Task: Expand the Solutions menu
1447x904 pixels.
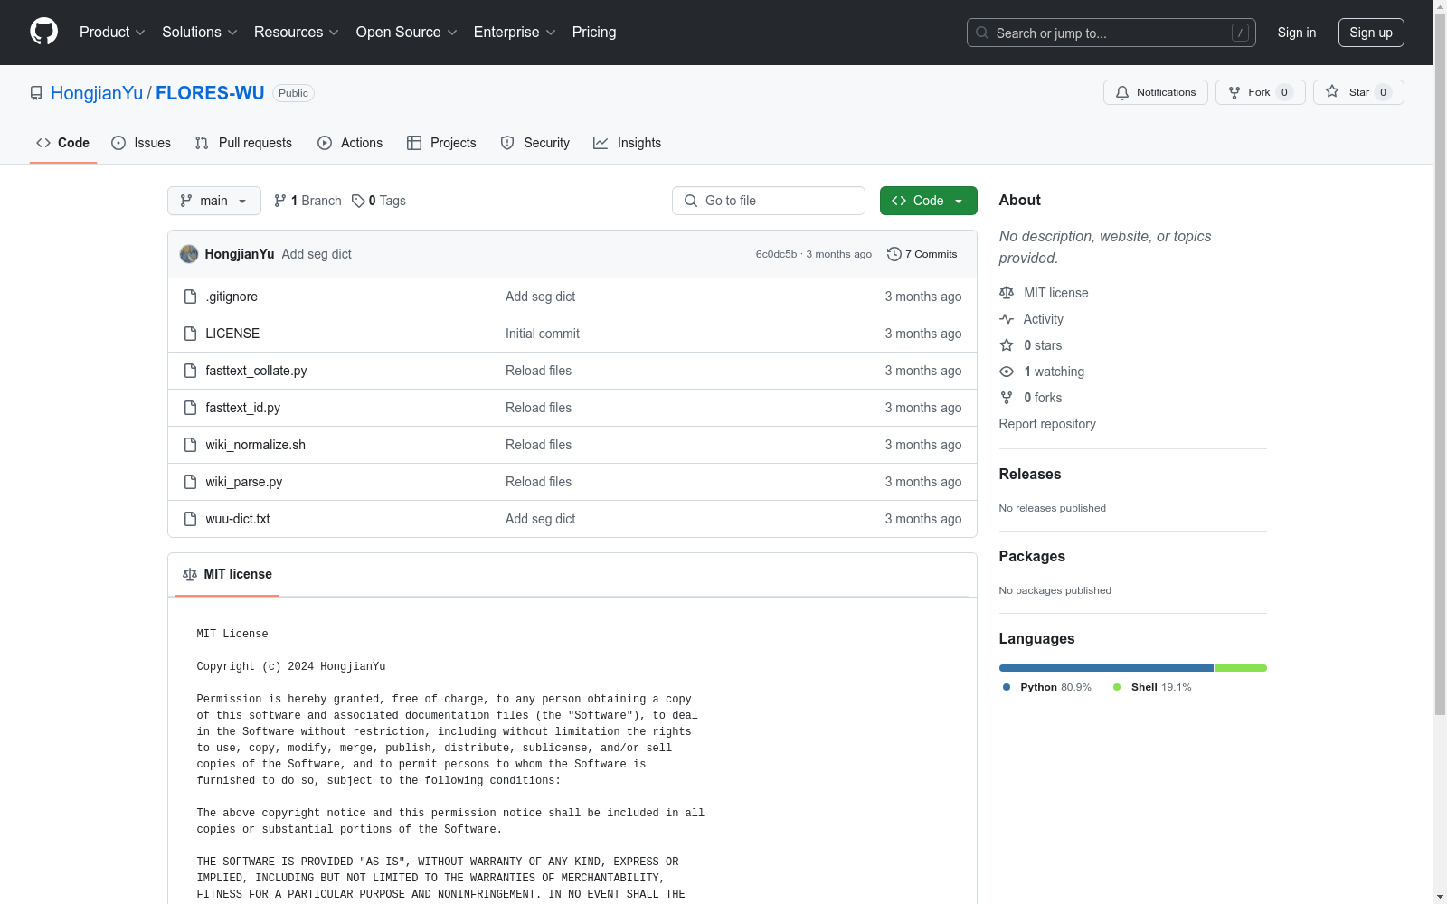Action: pyautogui.click(x=200, y=32)
